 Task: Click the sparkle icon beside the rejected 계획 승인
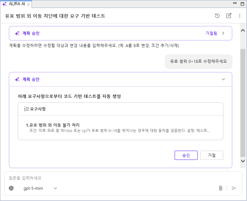pos(17,33)
